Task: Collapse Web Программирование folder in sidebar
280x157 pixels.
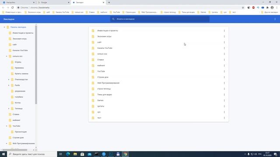Action: [7, 143]
